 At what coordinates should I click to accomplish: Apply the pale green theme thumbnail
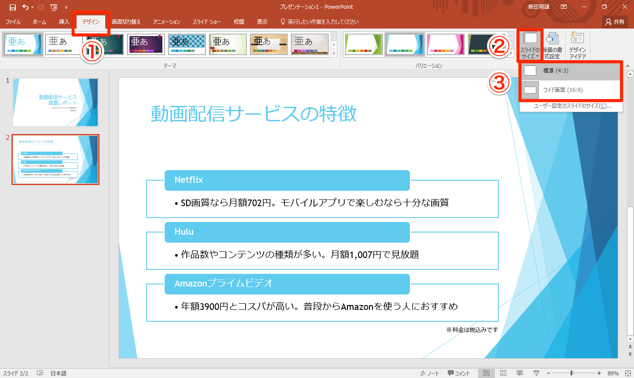228,44
